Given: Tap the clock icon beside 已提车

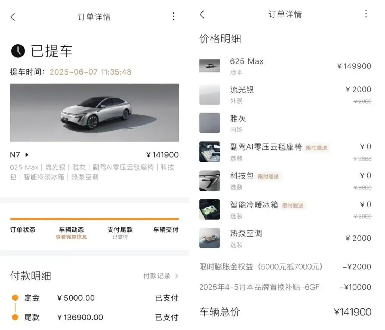Looking at the screenshot, I should [18, 51].
